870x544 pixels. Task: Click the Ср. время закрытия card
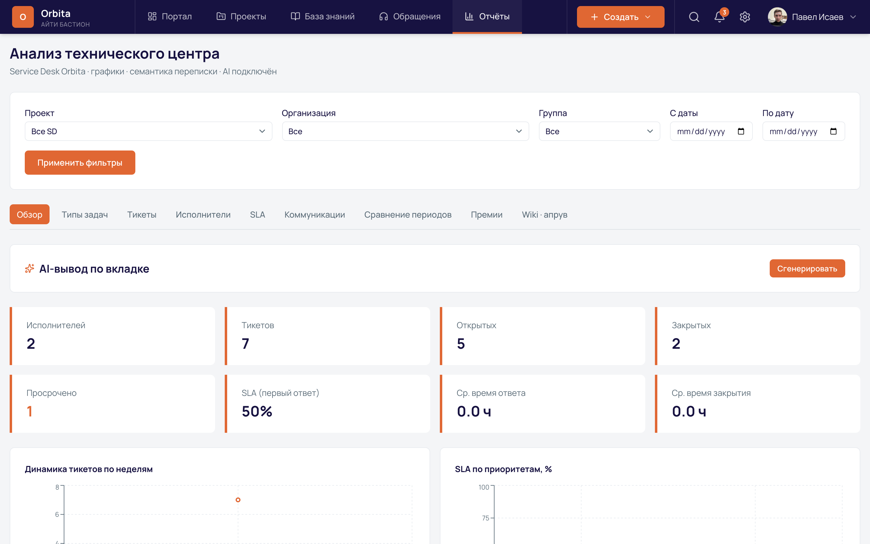758,404
